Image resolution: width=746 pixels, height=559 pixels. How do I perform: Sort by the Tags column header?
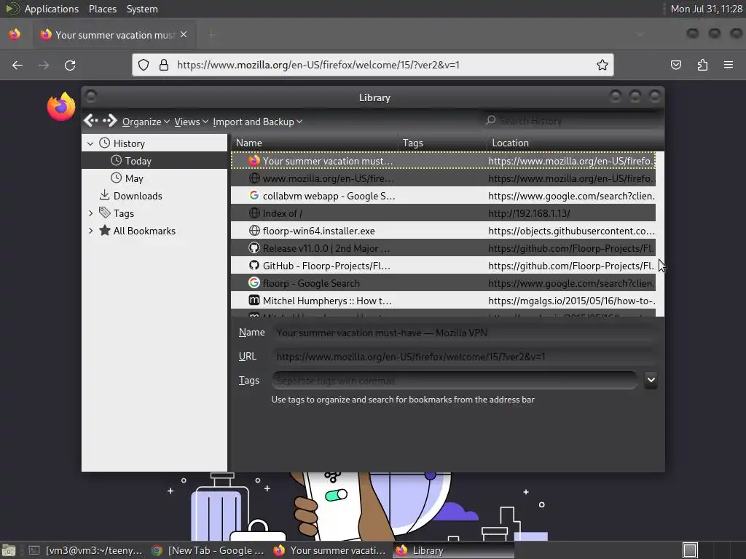click(x=442, y=143)
